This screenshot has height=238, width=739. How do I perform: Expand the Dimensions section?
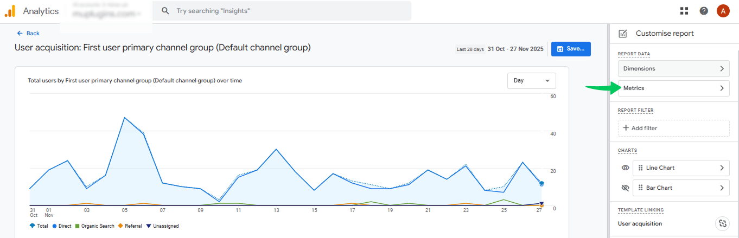pyautogui.click(x=673, y=69)
